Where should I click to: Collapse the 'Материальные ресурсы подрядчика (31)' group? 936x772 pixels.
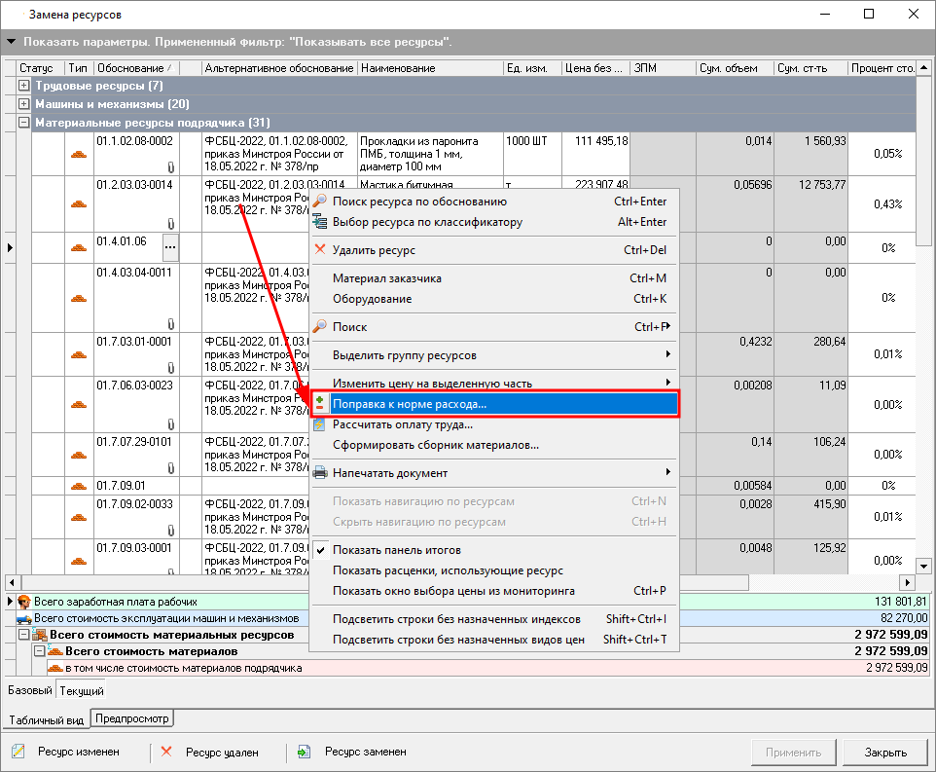[24, 123]
